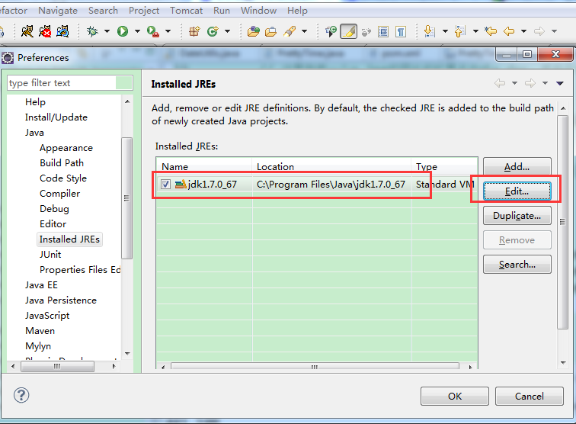Click the New Java Package icon

click(x=194, y=31)
